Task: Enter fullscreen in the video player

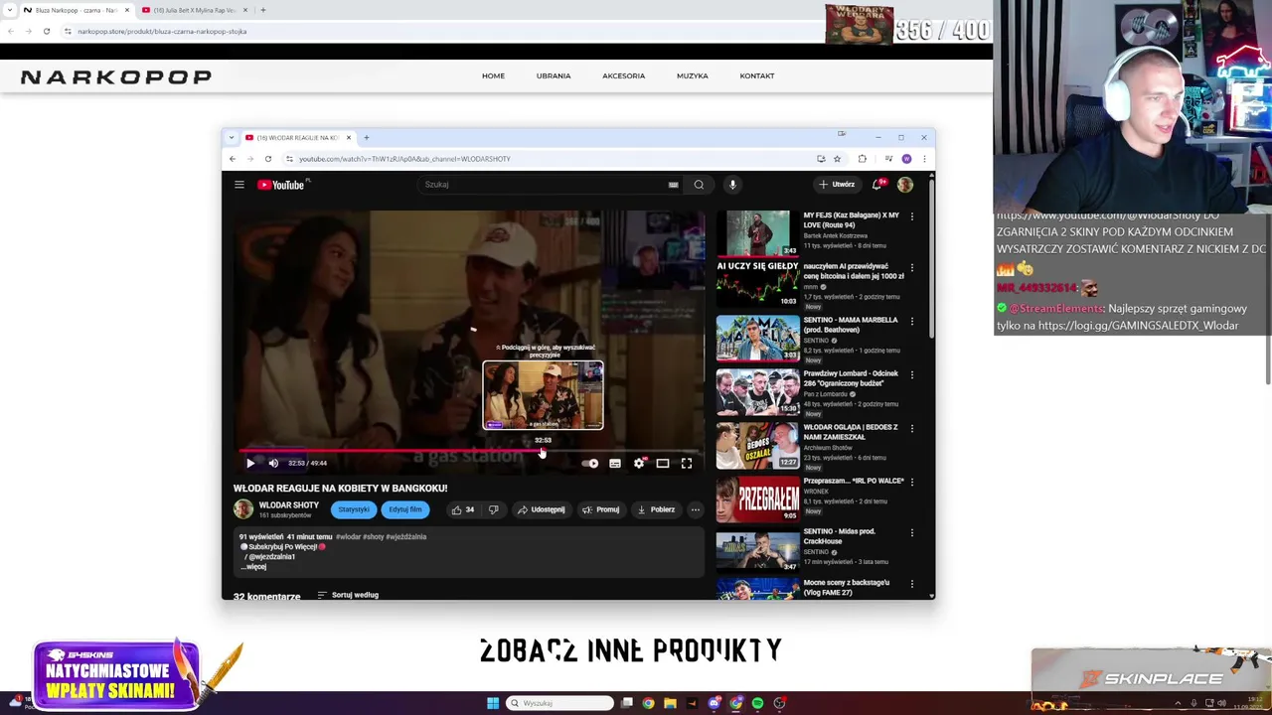Action: 687,463
